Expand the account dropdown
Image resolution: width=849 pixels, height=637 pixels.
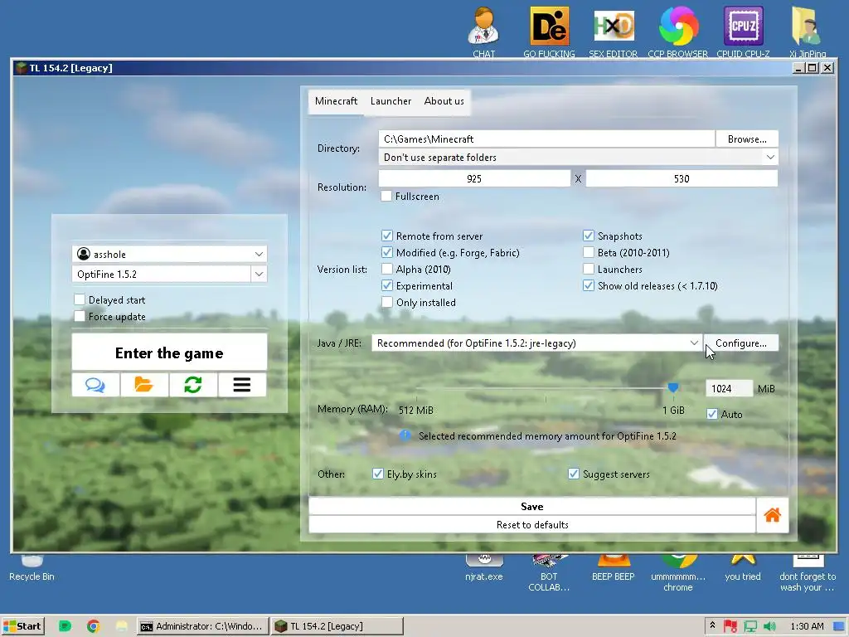click(x=259, y=254)
